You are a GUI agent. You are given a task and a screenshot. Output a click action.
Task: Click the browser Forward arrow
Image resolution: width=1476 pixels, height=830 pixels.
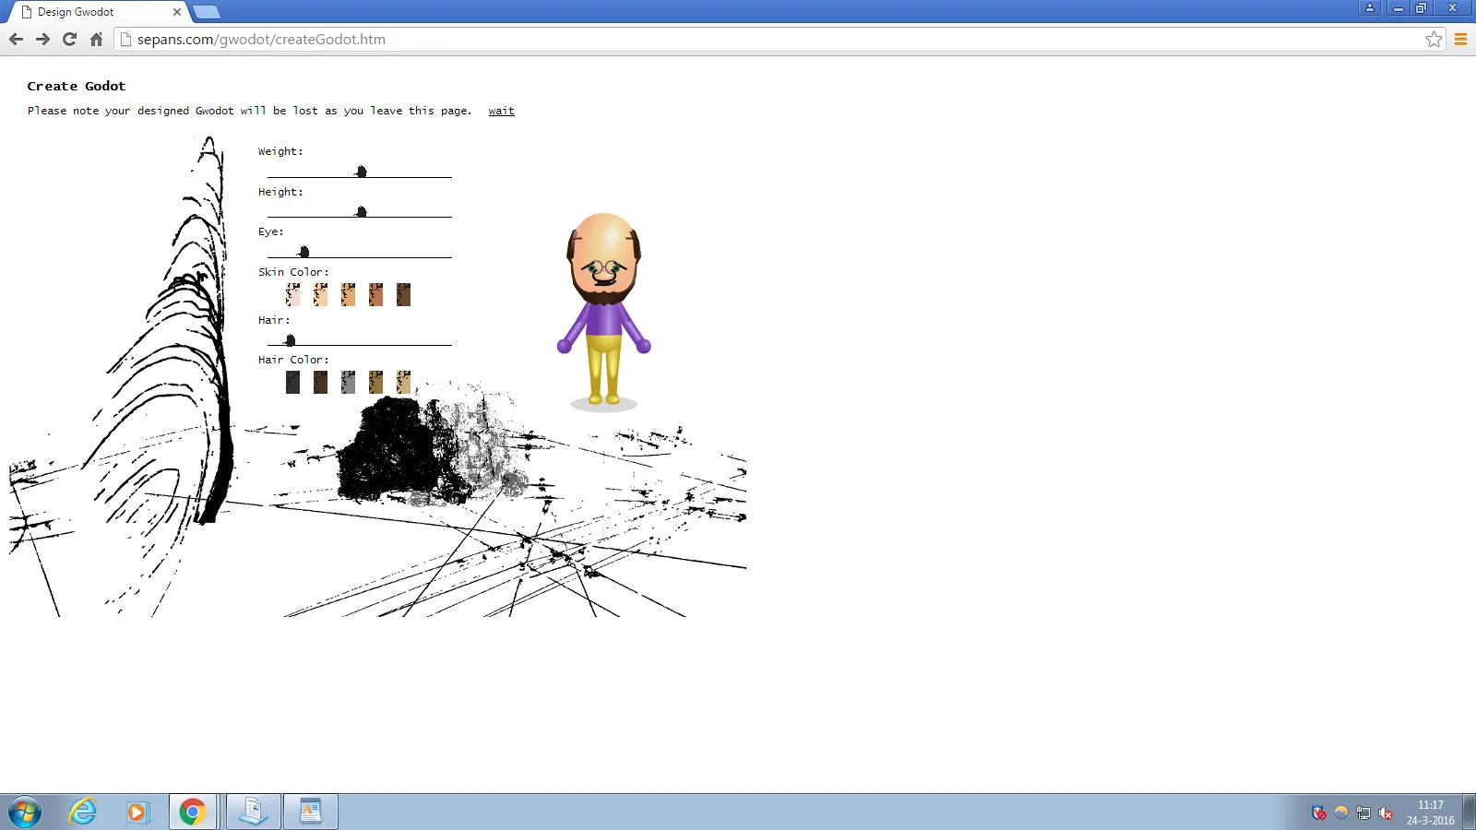(x=42, y=39)
